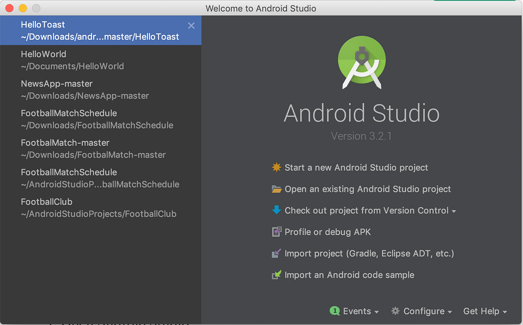Click the purple Import project arrow icon
Image resolution: width=523 pixels, height=325 pixels.
276,253
